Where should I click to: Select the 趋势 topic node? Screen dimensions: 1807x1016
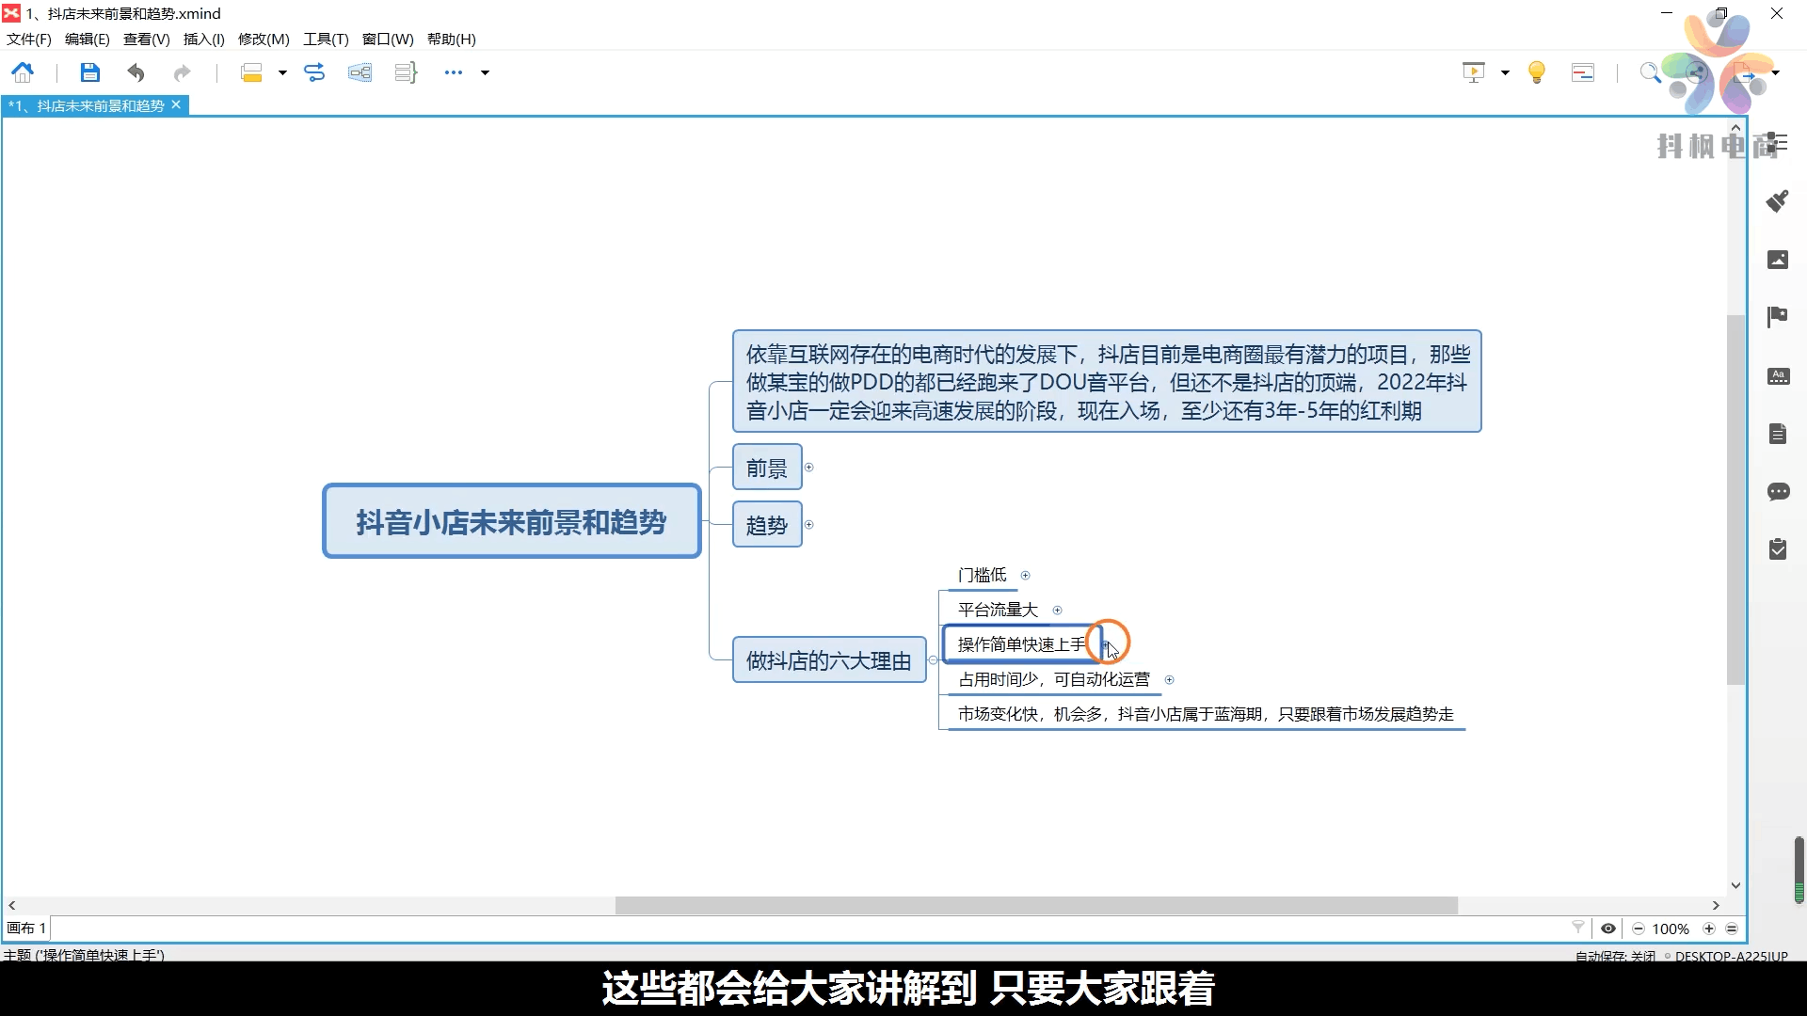click(x=767, y=525)
